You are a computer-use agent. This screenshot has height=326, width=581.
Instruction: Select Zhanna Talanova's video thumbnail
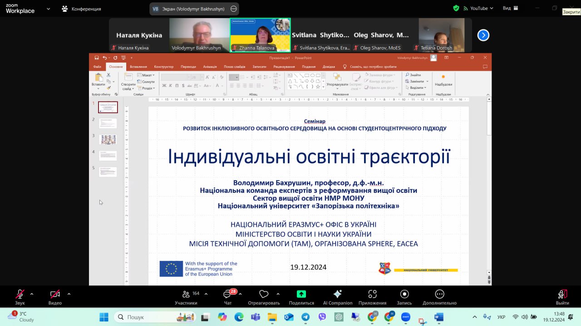pos(260,35)
